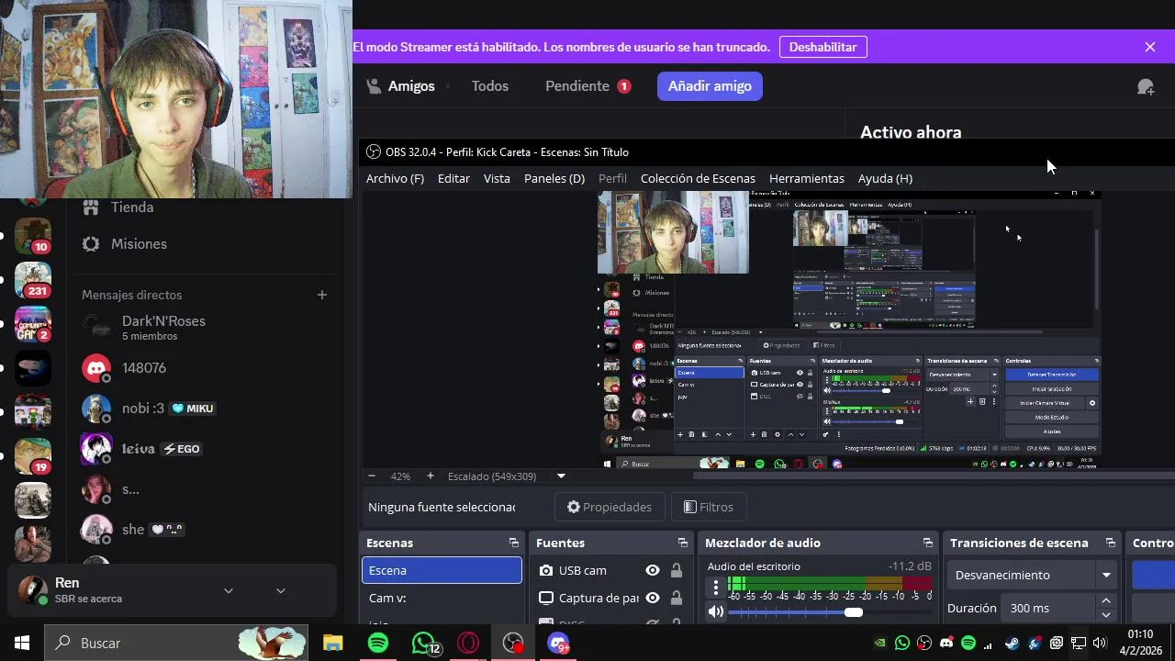Toggle lock on USB cam source
This screenshot has height=661, width=1175.
click(x=677, y=570)
